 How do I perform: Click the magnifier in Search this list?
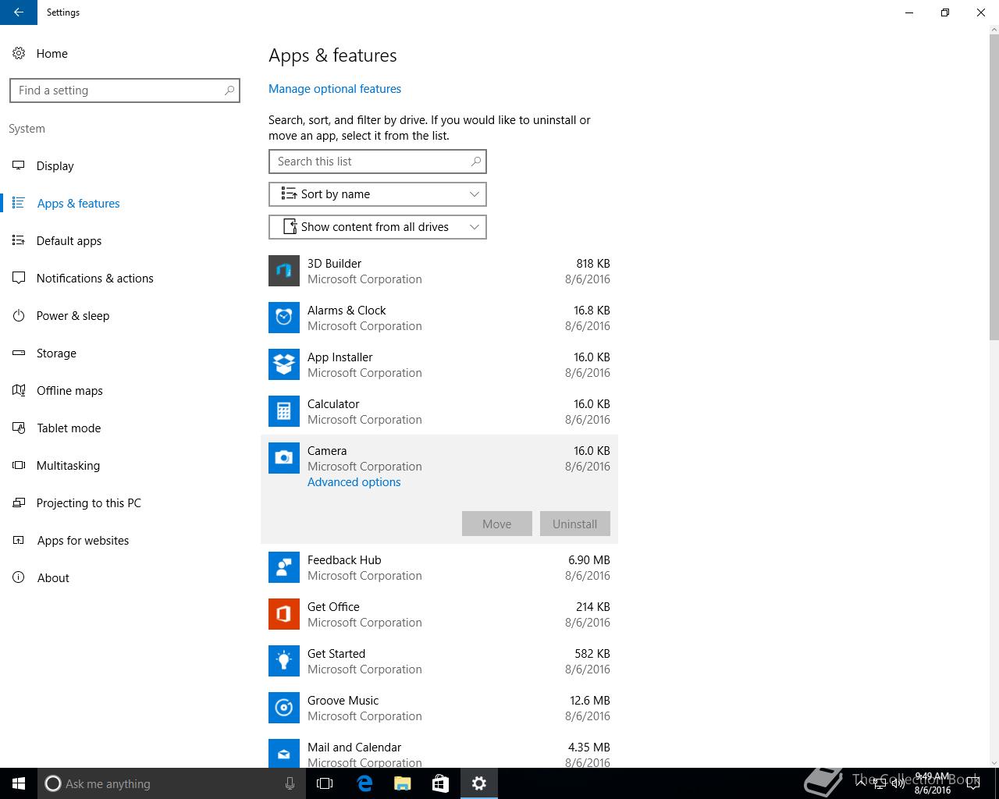point(475,162)
